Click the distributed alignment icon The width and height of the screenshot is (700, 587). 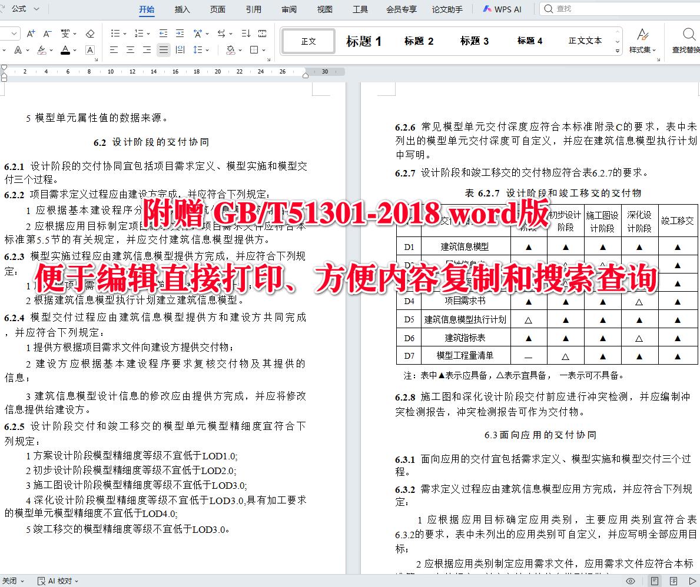(180, 49)
